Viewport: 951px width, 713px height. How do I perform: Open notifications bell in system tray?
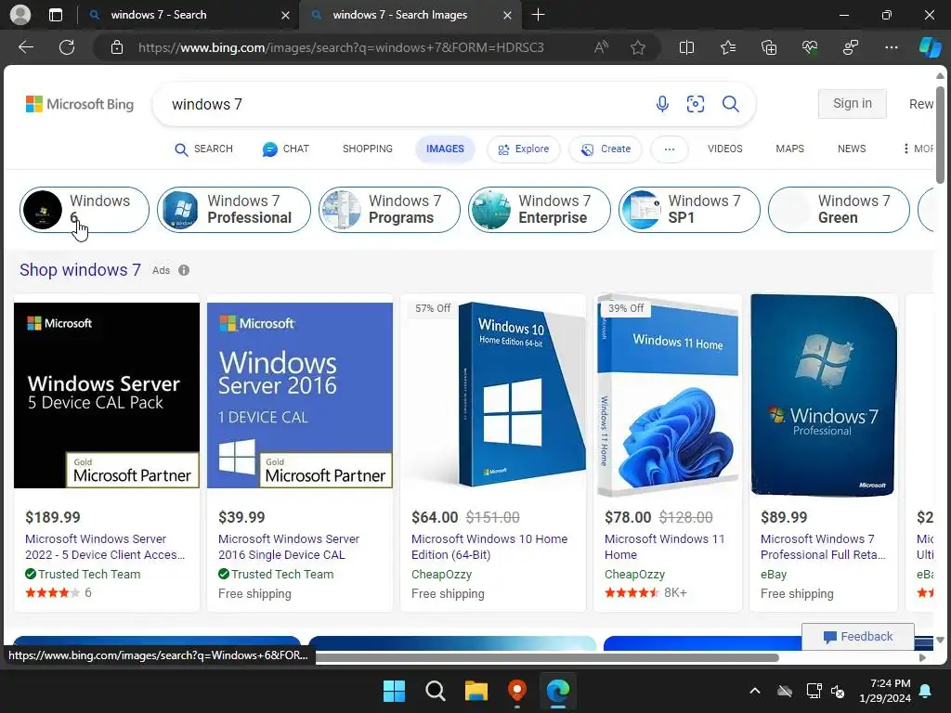pos(926,691)
